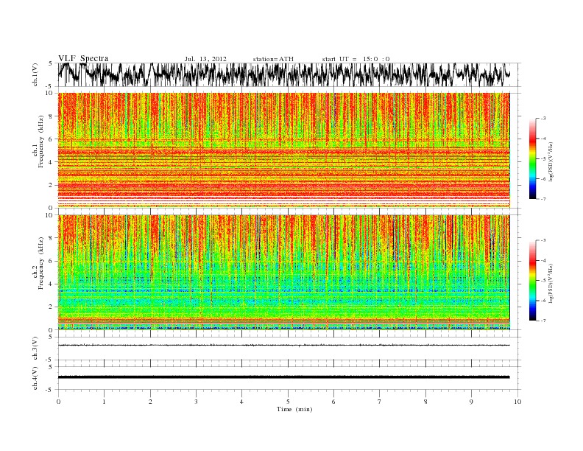Click the ch.1 spectrogram color scale bar
The image size is (583, 451).
[x=532, y=158]
